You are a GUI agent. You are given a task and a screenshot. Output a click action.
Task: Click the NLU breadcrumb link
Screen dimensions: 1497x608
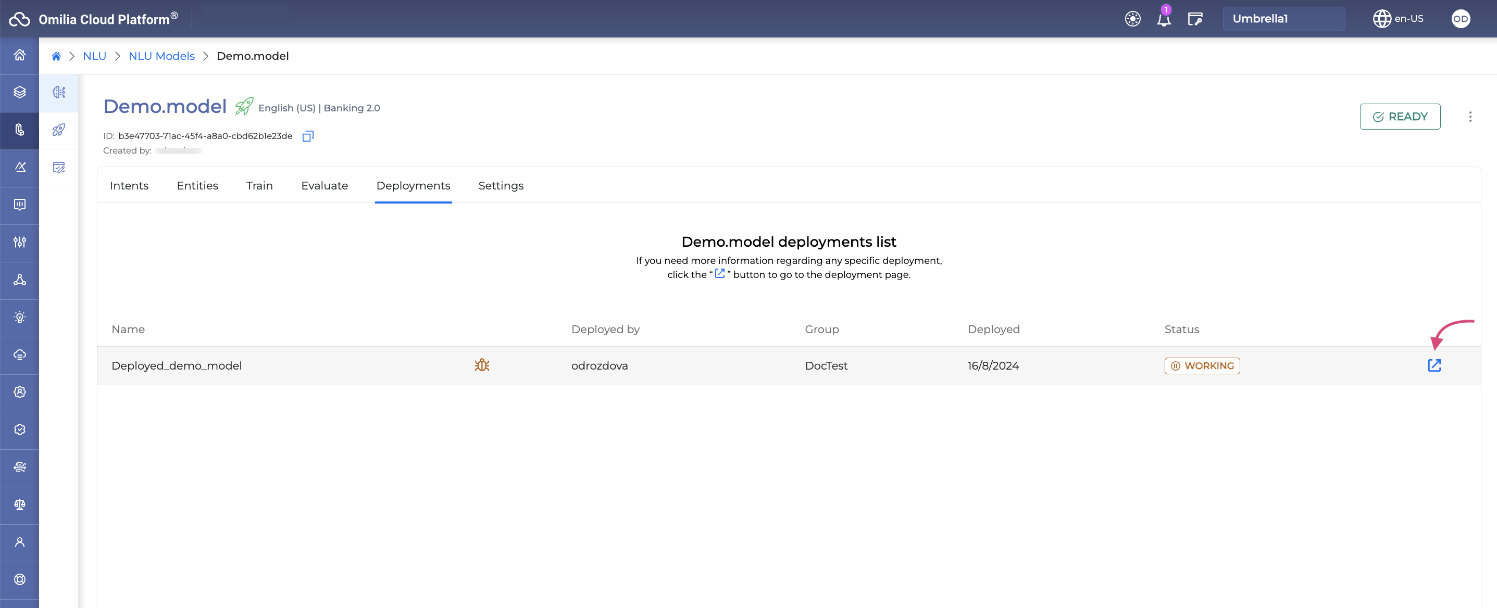click(94, 55)
